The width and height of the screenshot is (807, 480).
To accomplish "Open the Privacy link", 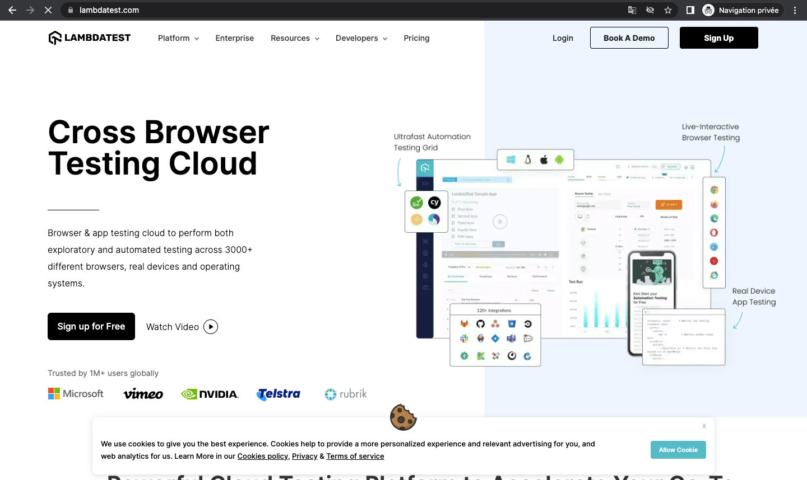I will pyautogui.click(x=305, y=456).
